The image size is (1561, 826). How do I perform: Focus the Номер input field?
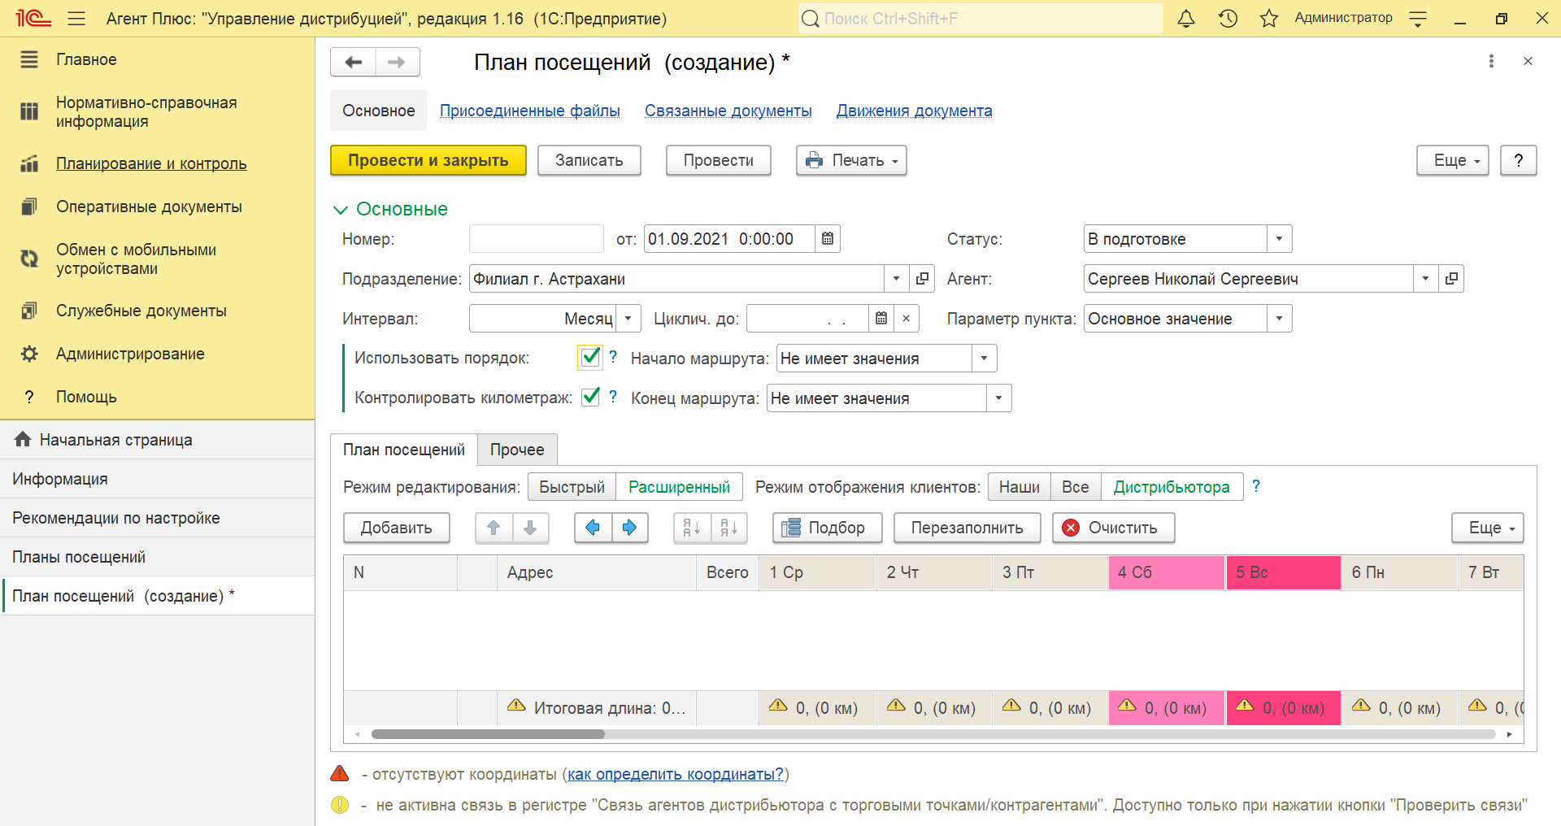(x=537, y=239)
